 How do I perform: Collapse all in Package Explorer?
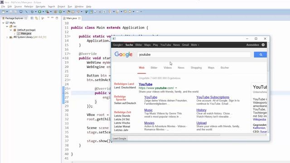32,18
